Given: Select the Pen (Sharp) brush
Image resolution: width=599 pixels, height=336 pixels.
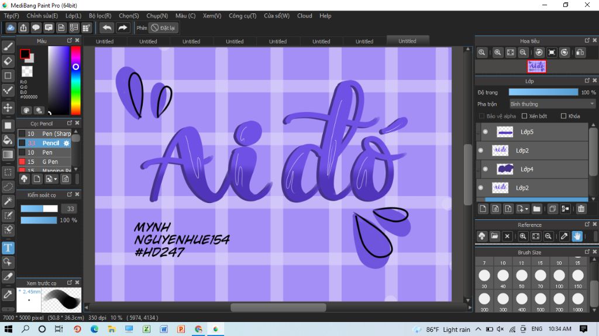Looking at the screenshot, I should point(44,134).
